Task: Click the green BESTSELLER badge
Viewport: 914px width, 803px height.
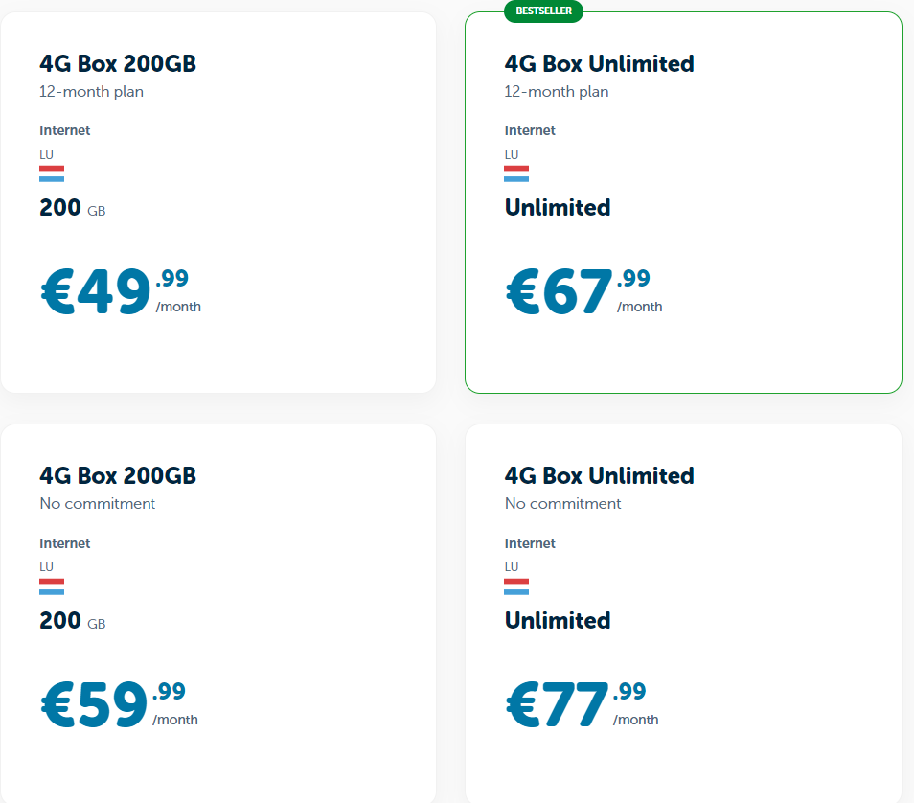Action: click(543, 11)
